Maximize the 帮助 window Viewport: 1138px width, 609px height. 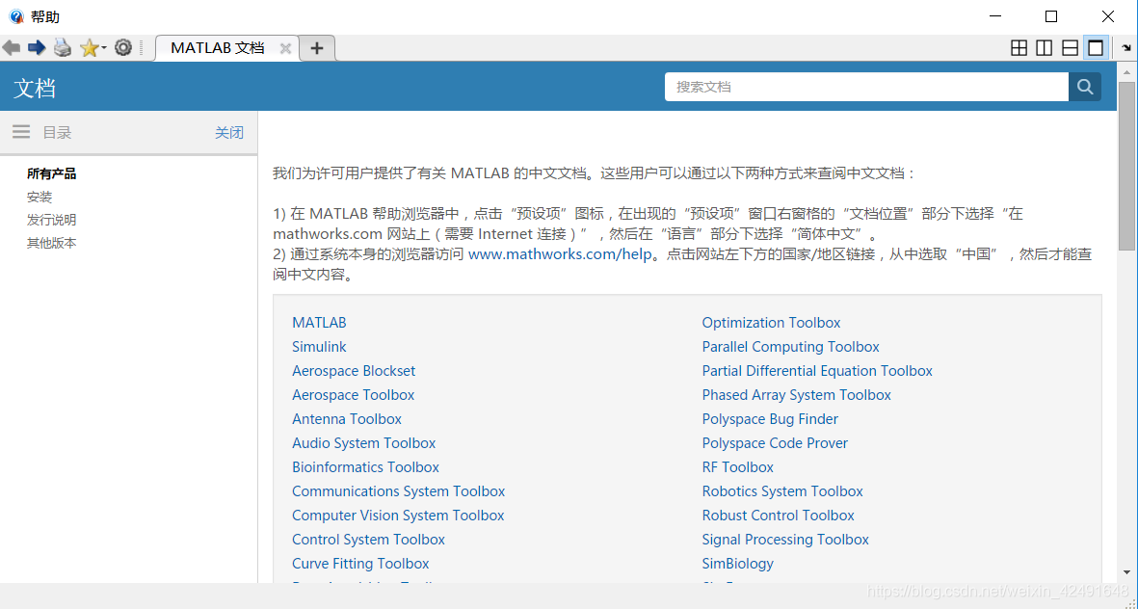1051,16
